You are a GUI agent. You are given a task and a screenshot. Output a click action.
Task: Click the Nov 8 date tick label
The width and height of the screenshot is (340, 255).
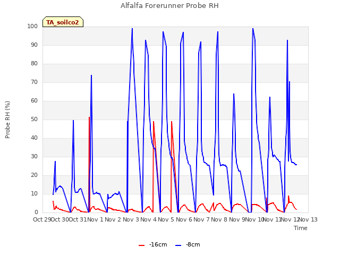(x=219, y=219)
